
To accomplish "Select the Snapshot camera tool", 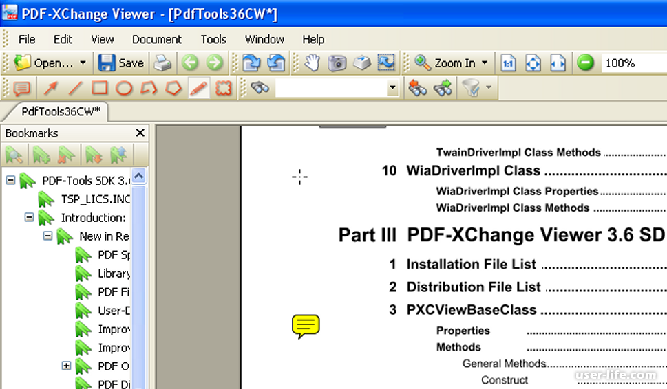I will point(337,63).
